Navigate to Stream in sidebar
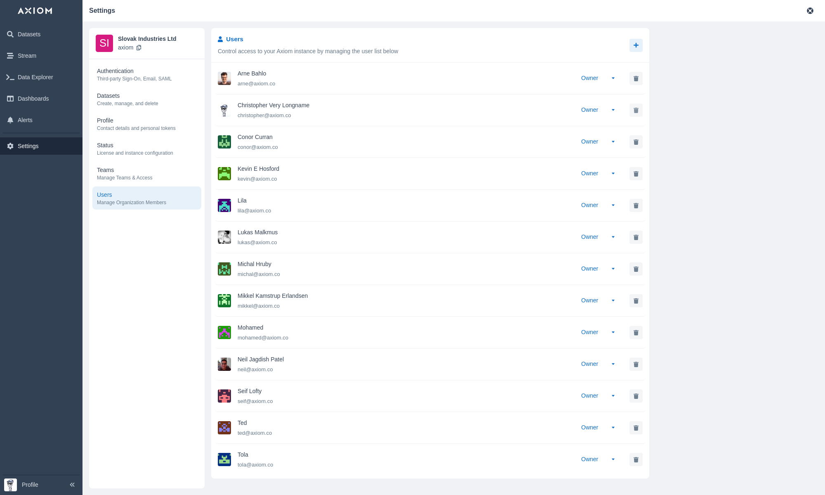Image resolution: width=825 pixels, height=495 pixels. tap(27, 56)
